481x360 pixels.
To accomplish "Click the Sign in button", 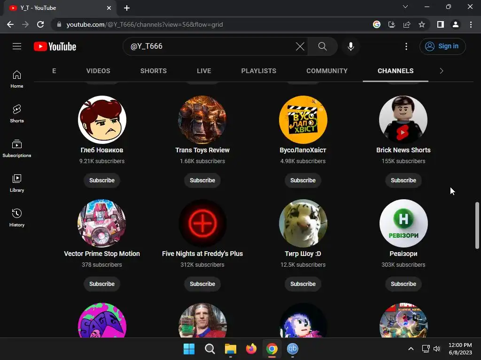I will click(442, 46).
